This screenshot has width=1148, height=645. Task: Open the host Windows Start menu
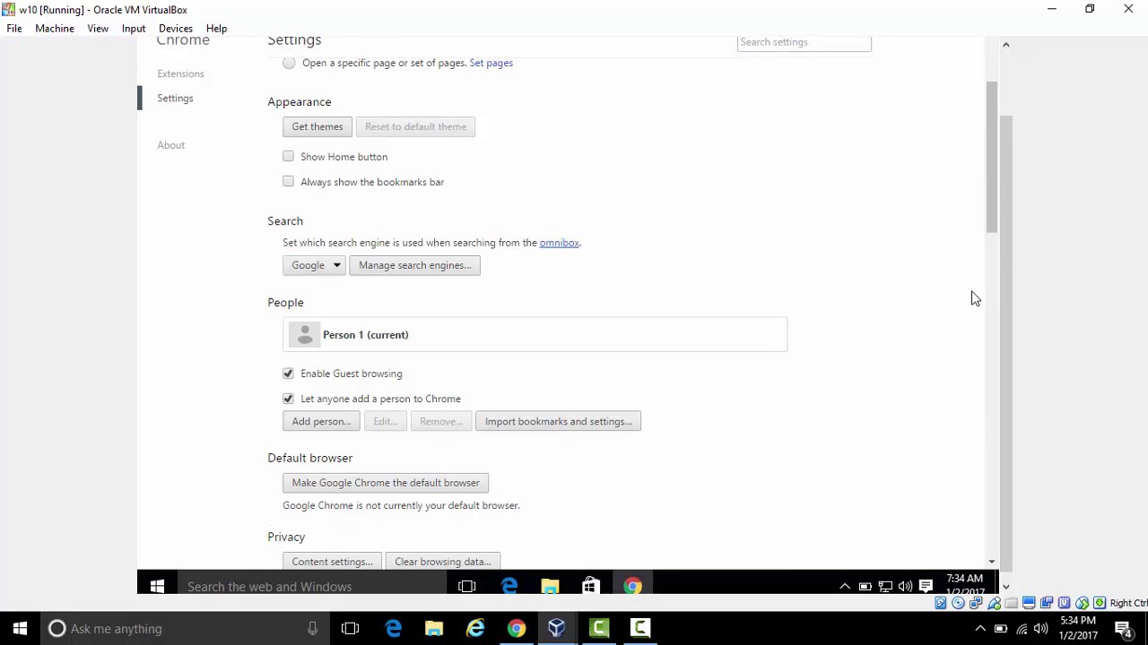[x=20, y=629]
